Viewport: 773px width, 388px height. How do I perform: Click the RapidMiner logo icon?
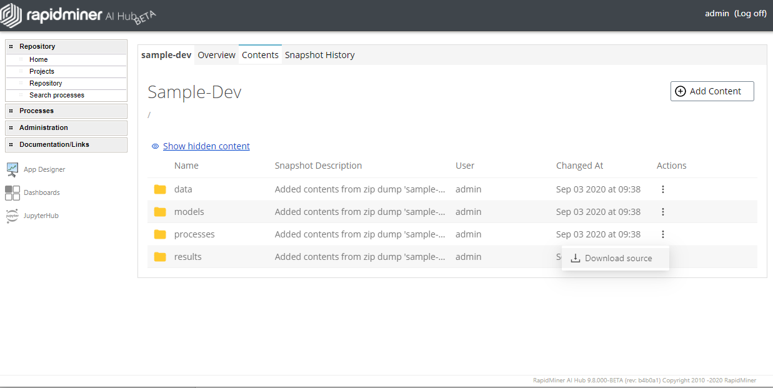click(x=11, y=15)
